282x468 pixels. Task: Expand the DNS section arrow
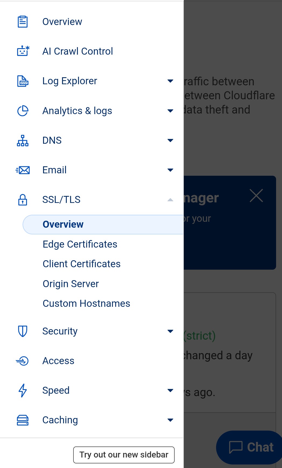(x=170, y=140)
